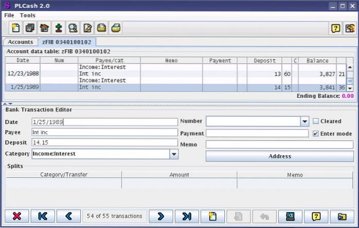Image resolution: width=359 pixels, height=228 pixels.
Task: Click the house icon in top toolbar
Action: pos(45,28)
